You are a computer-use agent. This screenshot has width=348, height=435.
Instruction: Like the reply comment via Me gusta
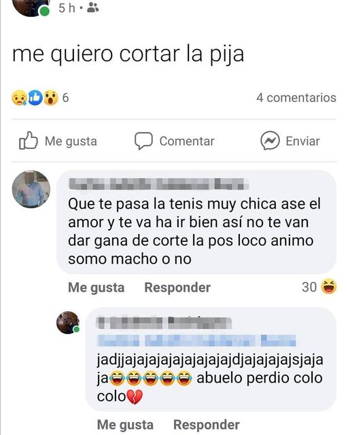(x=125, y=425)
